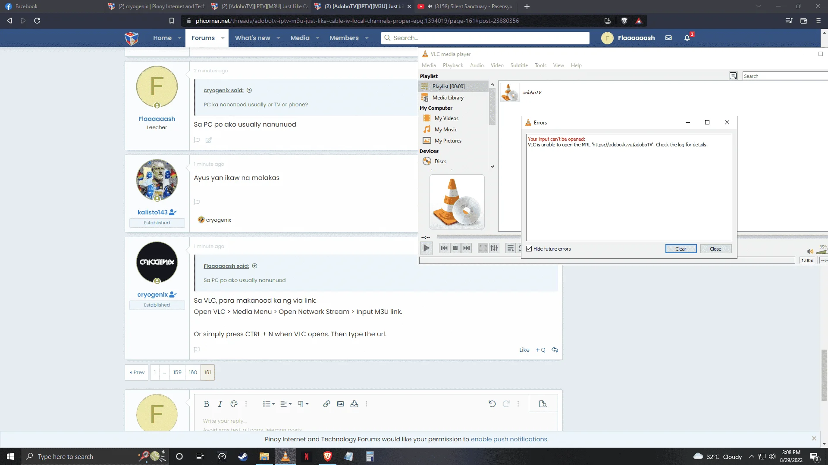Select Media Library in VLC playlist

point(448,98)
